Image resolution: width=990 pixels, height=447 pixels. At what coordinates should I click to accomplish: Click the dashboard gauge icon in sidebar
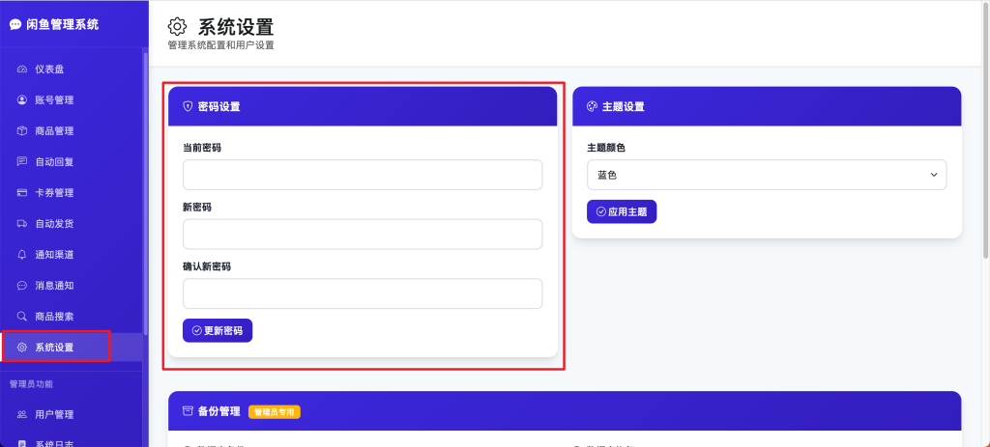point(22,70)
